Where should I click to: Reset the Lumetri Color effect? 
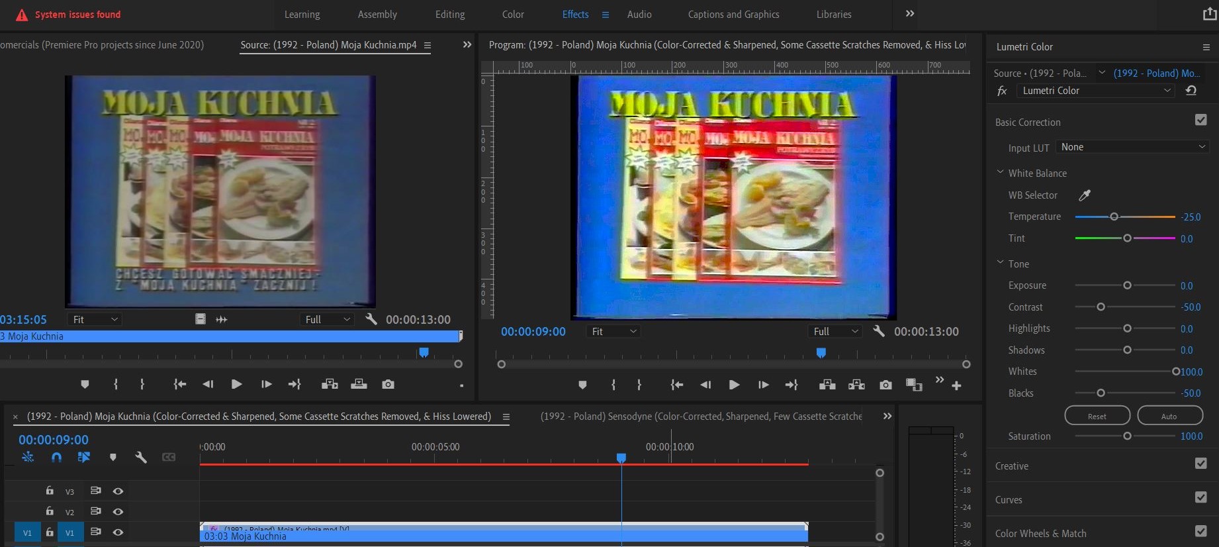tap(1191, 91)
